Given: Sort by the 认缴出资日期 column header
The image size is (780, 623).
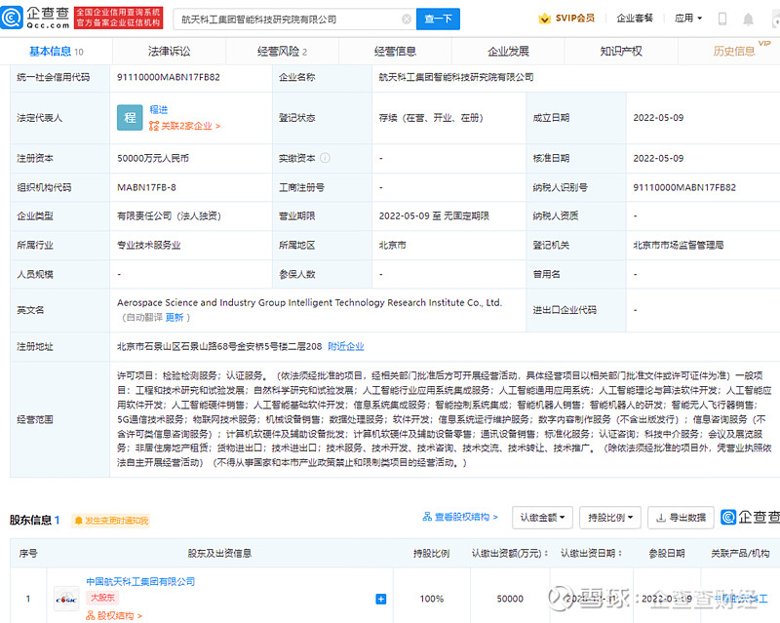Looking at the screenshot, I should [x=591, y=554].
